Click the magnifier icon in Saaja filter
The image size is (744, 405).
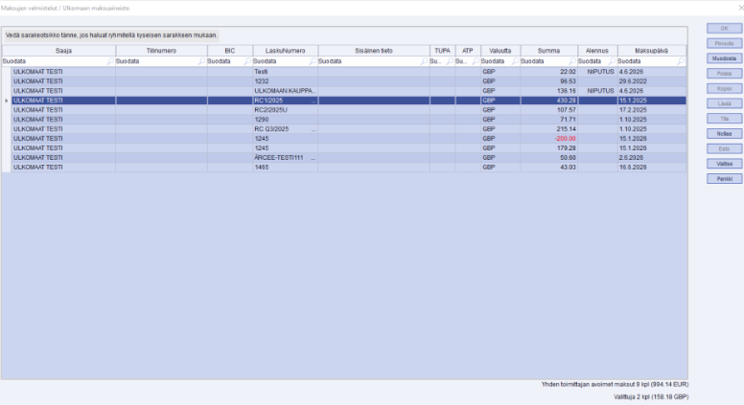tap(110, 61)
